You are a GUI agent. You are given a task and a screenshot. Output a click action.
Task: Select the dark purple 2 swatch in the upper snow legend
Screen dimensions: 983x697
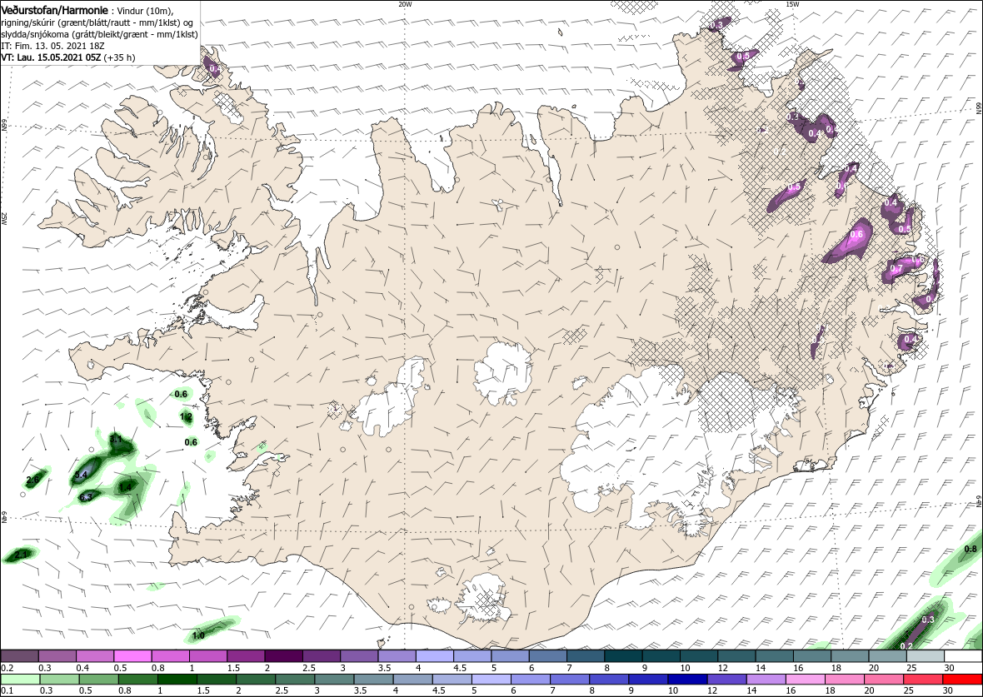[x=283, y=656]
